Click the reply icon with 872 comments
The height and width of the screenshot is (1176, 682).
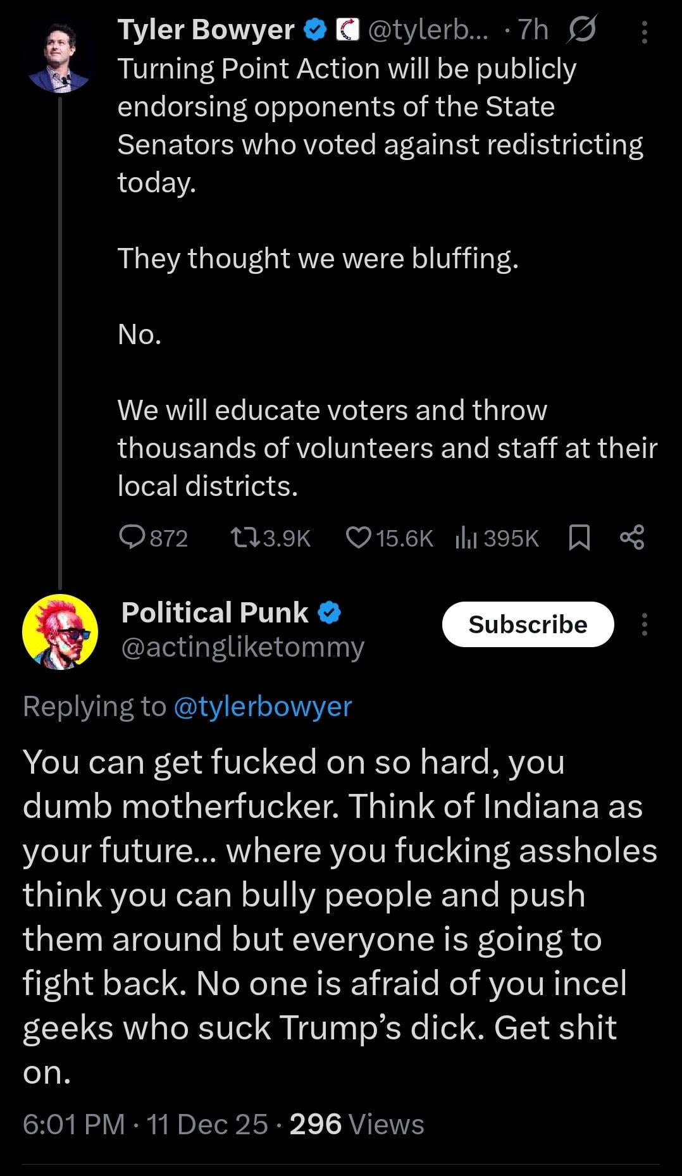[132, 537]
